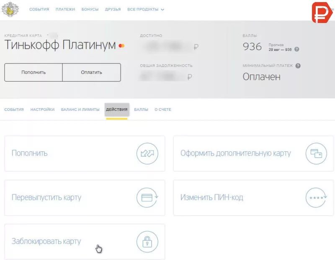The width and height of the screenshot is (335, 260).
Task: Click the Кредитная карта label
Action: point(23,36)
